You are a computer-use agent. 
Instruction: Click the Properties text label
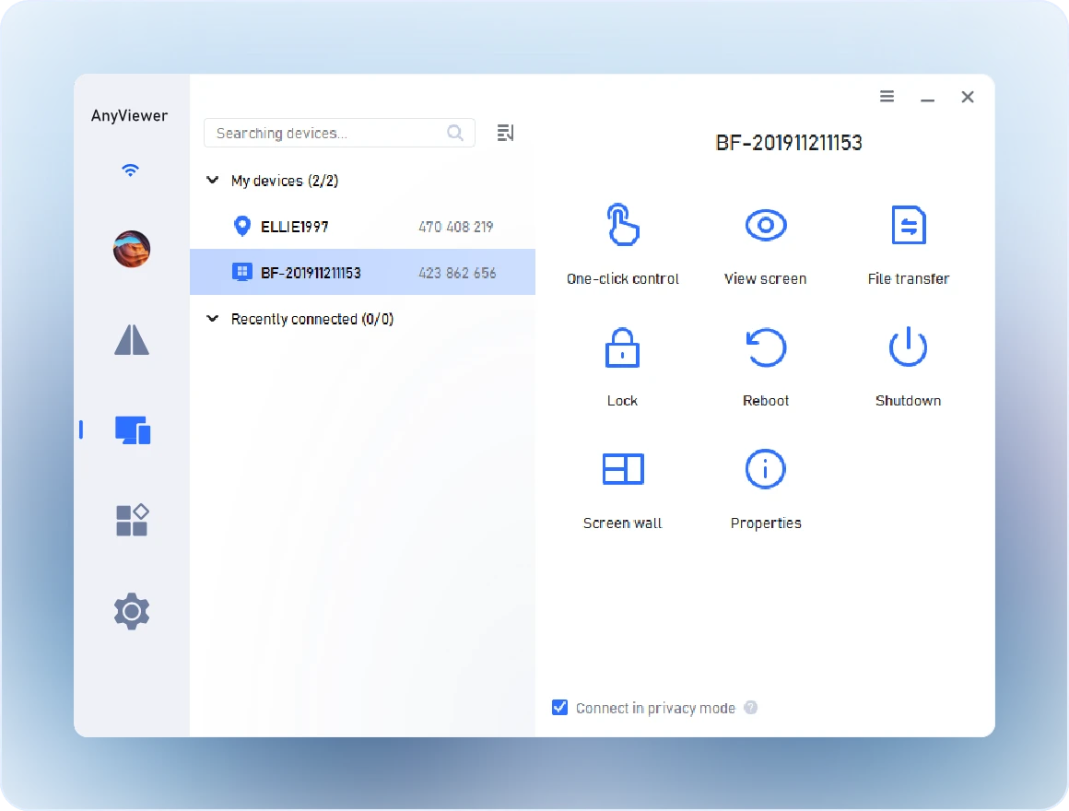coord(766,523)
